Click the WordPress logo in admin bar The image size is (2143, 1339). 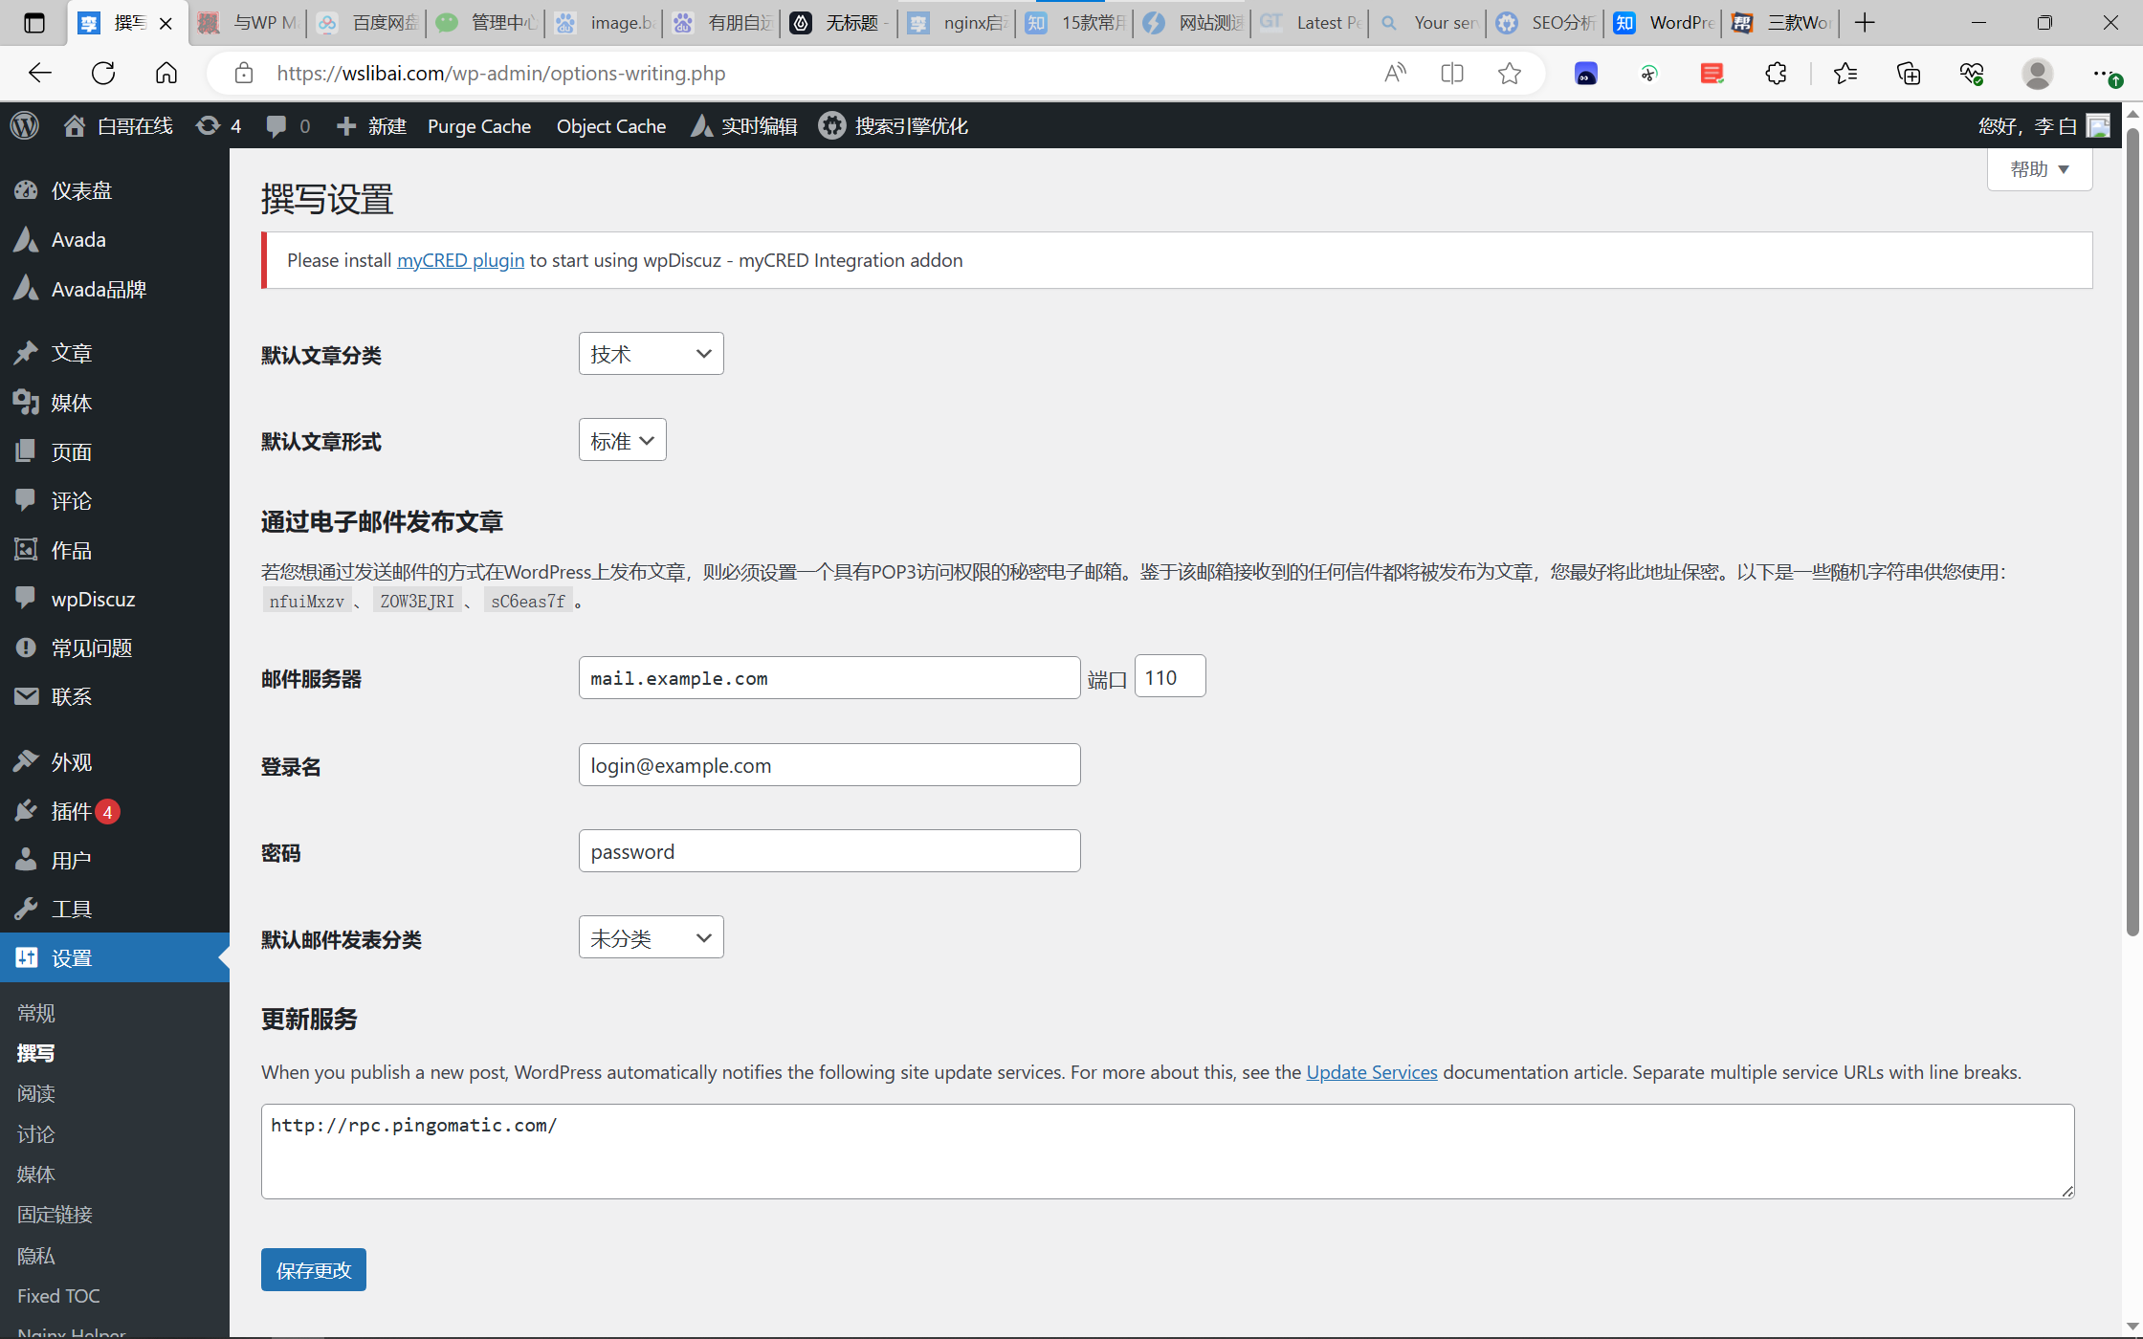tap(25, 125)
